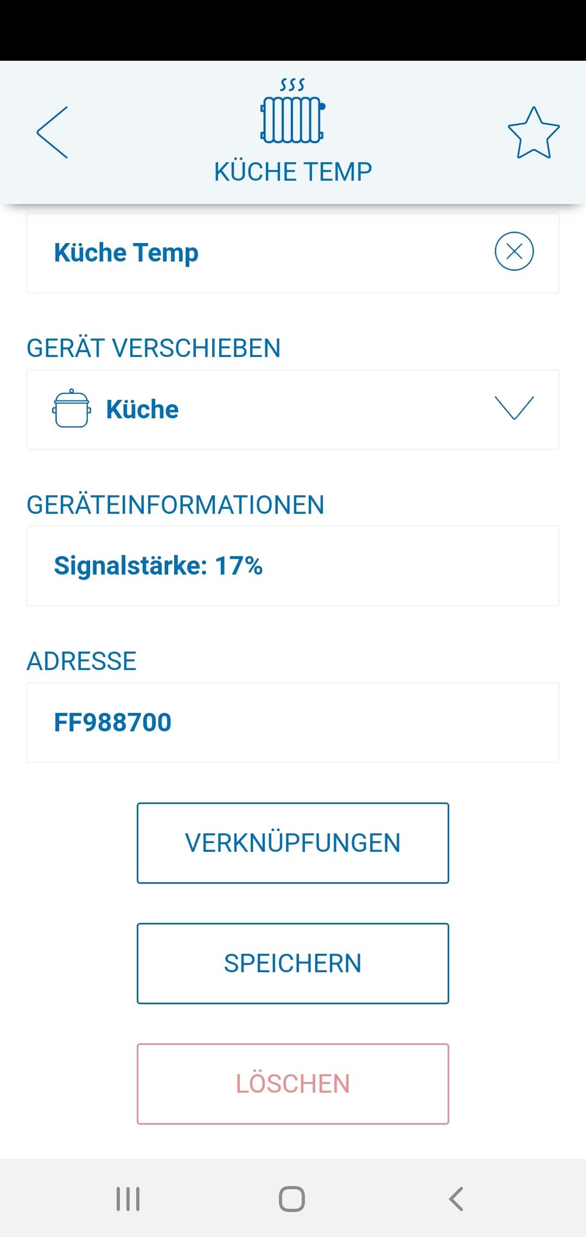Open the Verknüpfungen links page
The height and width of the screenshot is (1237, 586).
point(293,843)
